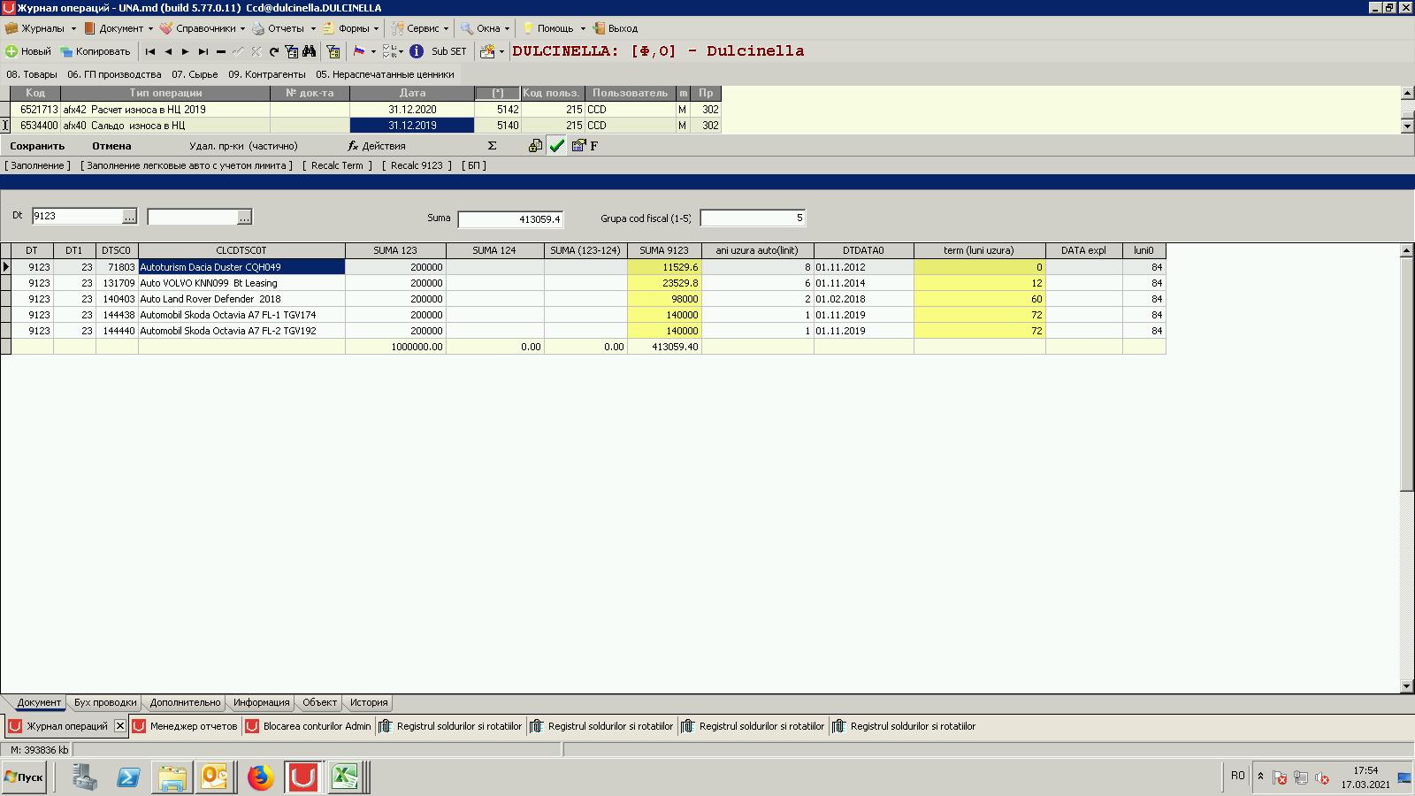Click the F icon in document toolbar

point(594,146)
